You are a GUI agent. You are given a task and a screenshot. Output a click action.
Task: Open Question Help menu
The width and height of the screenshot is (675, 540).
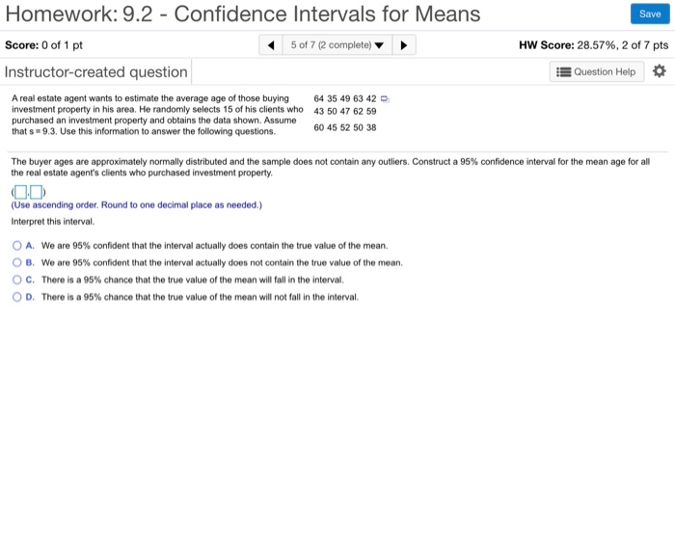pyautogui.click(x=597, y=71)
